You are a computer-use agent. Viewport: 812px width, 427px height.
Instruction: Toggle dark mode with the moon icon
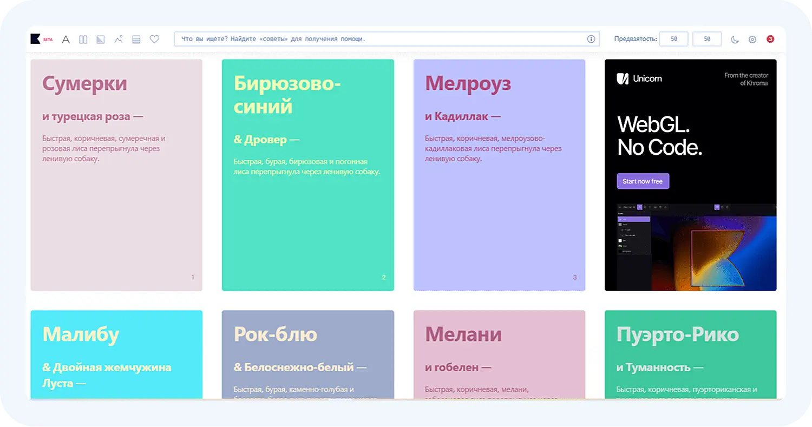(x=735, y=39)
